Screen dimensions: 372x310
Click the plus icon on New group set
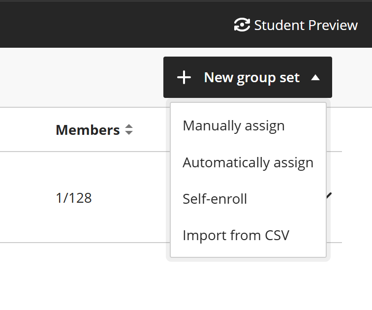[184, 77]
